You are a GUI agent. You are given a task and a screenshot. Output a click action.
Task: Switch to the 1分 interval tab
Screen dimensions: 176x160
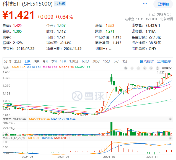click(125, 61)
